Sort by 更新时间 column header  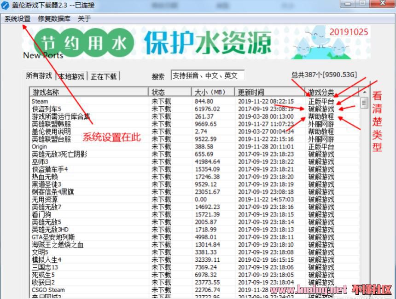click(x=270, y=92)
